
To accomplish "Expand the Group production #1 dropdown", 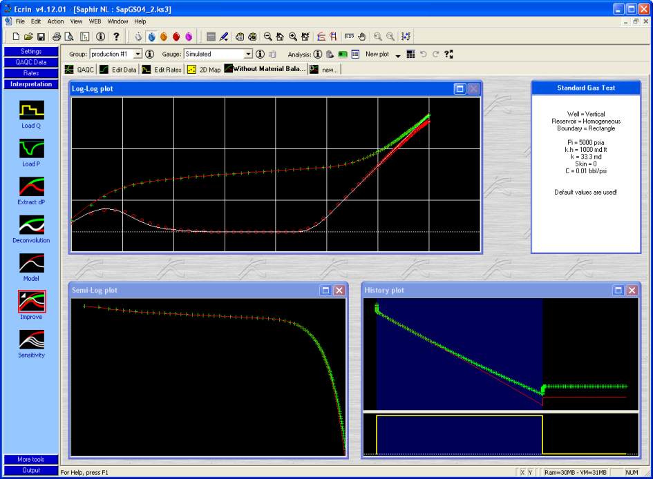I will 138,54.
